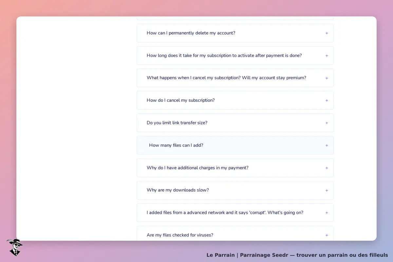Click the Le Parrain mascot logo
This screenshot has width=393, height=262.
tap(14, 247)
